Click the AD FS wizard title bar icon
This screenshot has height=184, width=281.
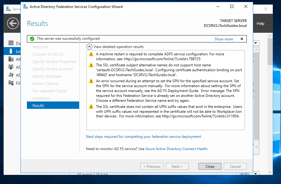pyautogui.click(x=26, y=7)
